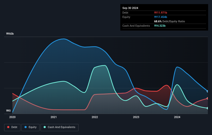Screen dimensions: 212x135
Task: Click the 68.6% Debt/Equity Ratio text
Action: coord(170,21)
